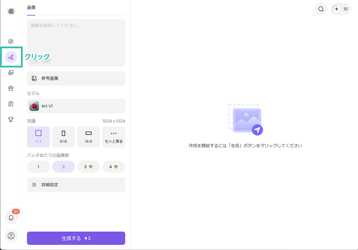Click the 生成する generate button
Image resolution: width=358 pixels, height=250 pixels.
tap(76, 238)
